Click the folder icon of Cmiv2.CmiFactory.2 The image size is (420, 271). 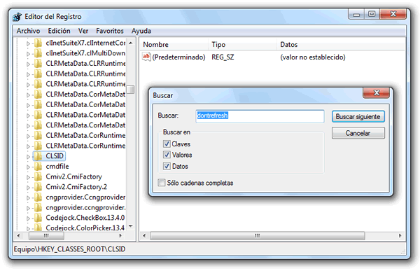[38, 187]
